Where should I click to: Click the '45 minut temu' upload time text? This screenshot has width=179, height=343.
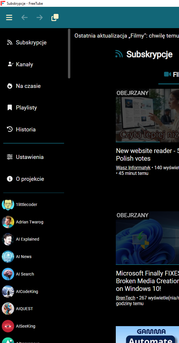(x=134, y=173)
